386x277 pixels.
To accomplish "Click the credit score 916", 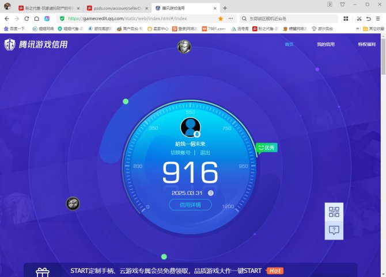I will click(x=190, y=172).
